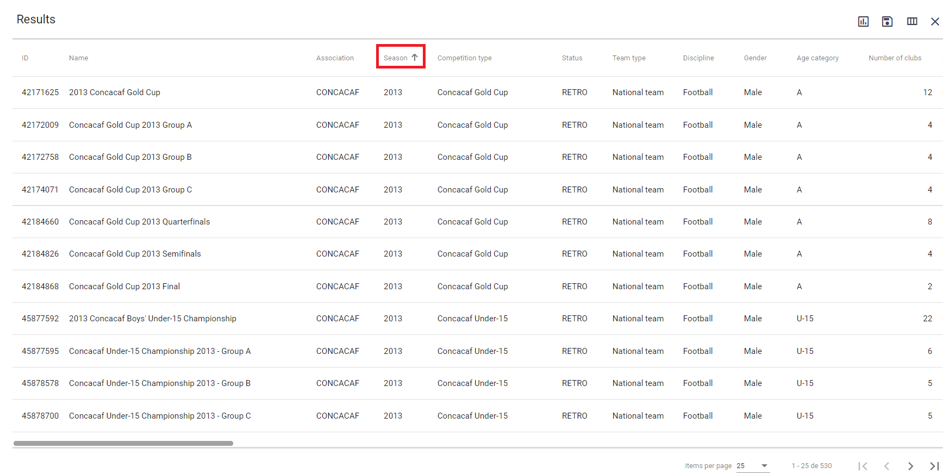Go to the previous page

point(886,466)
